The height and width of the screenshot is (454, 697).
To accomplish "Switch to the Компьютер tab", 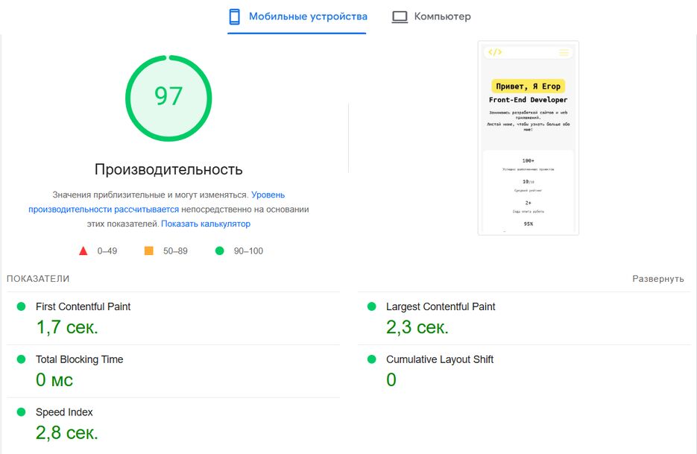I will [x=442, y=16].
